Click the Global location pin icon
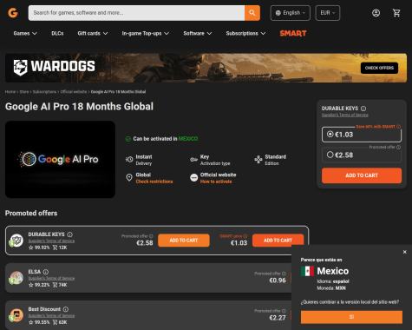The image size is (412, 330). [x=129, y=177]
